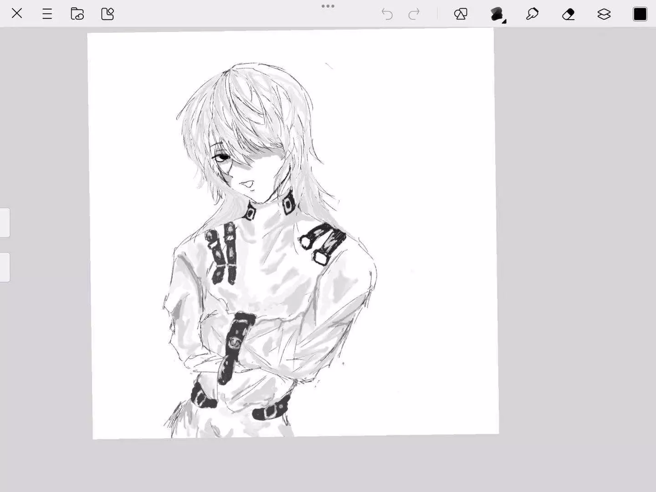This screenshot has width=656, height=492.
Task: Click the empty white area right of the figure
Action: tap(433, 228)
